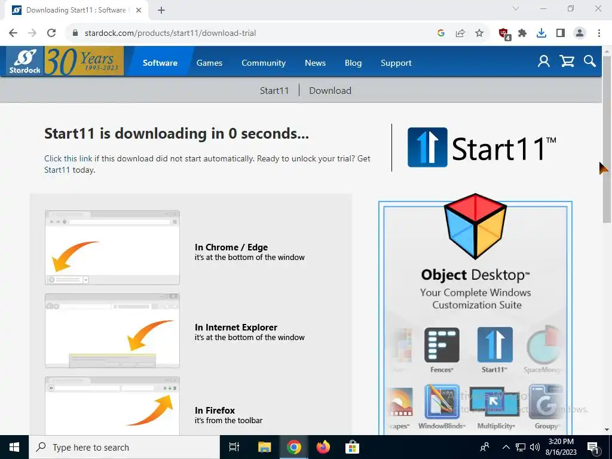Viewport: 612px width, 459px height.
Task: Click the page vertical scrollbar thumb
Action: tap(607, 139)
